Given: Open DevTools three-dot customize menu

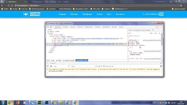Looking at the screenshot, I should click(161, 27).
